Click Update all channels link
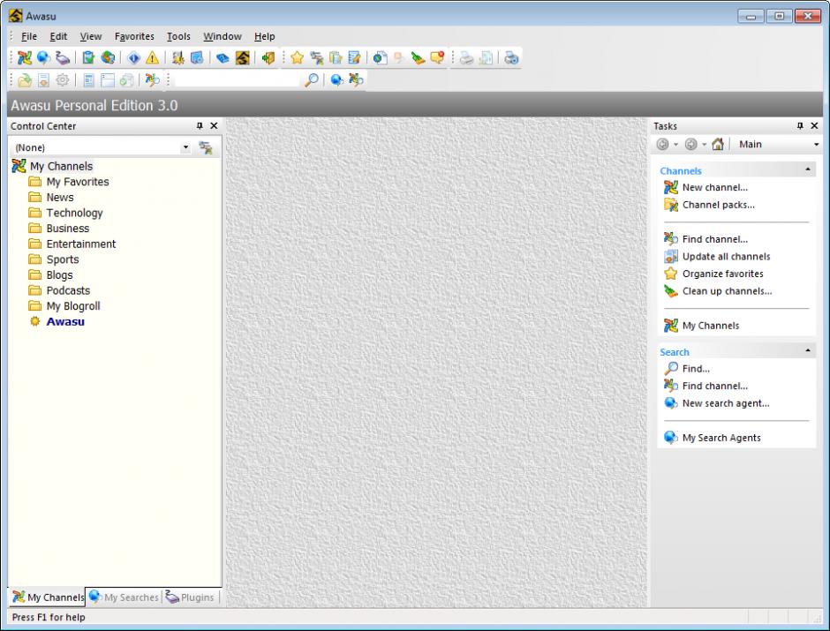 click(726, 257)
